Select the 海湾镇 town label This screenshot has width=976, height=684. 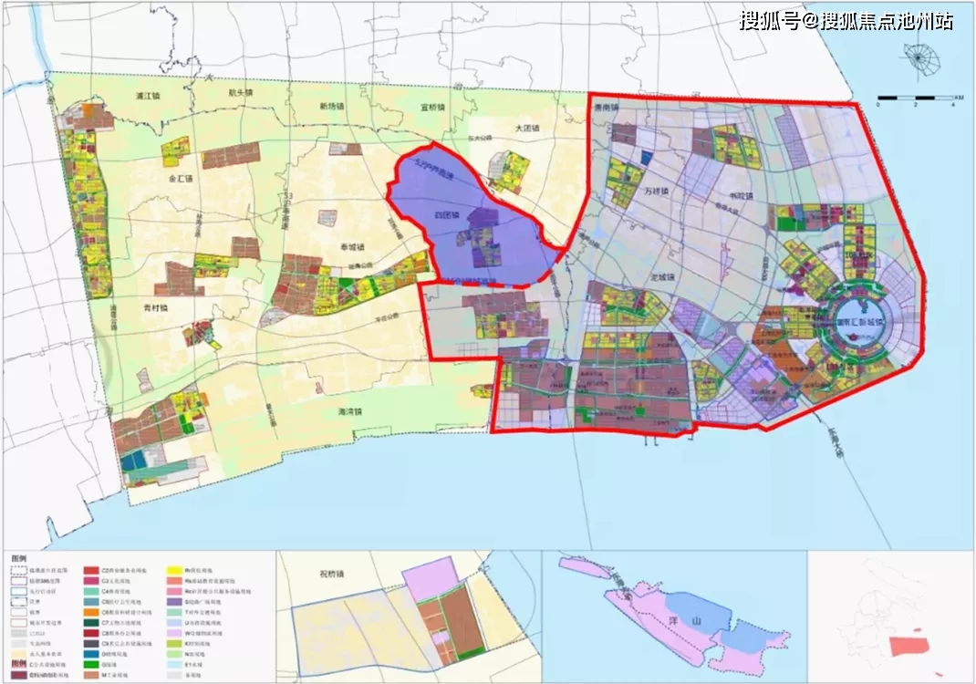[350, 412]
